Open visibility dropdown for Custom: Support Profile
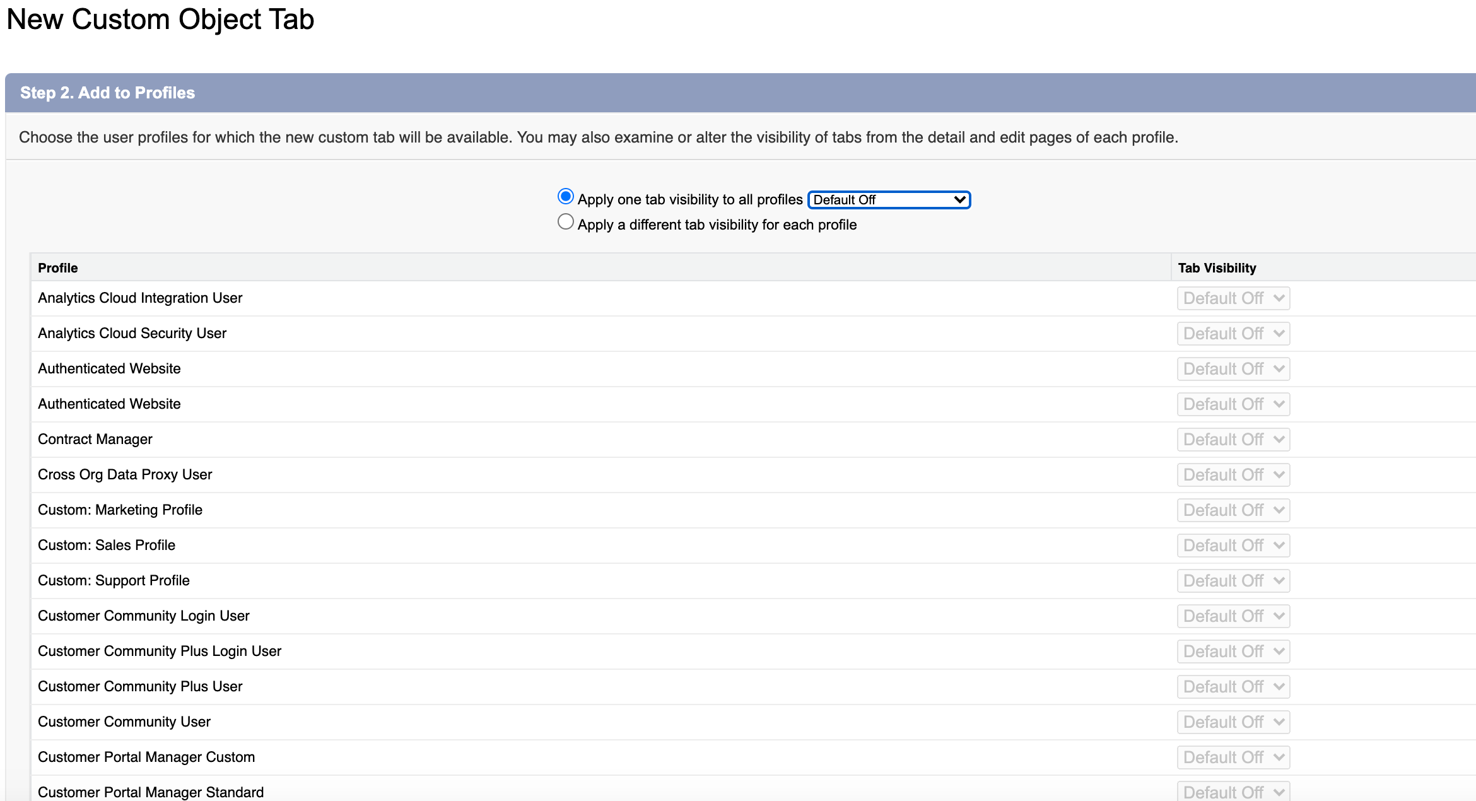The width and height of the screenshot is (1476, 801). 1233,581
